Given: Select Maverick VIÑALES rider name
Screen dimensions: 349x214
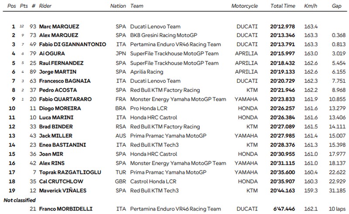Looking at the screenshot, I should coord(62,191).
